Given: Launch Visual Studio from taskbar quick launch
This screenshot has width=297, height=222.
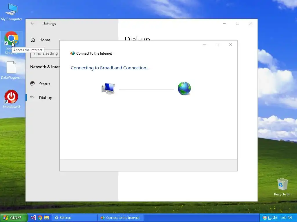Looking at the screenshot, I should [x=33, y=218].
